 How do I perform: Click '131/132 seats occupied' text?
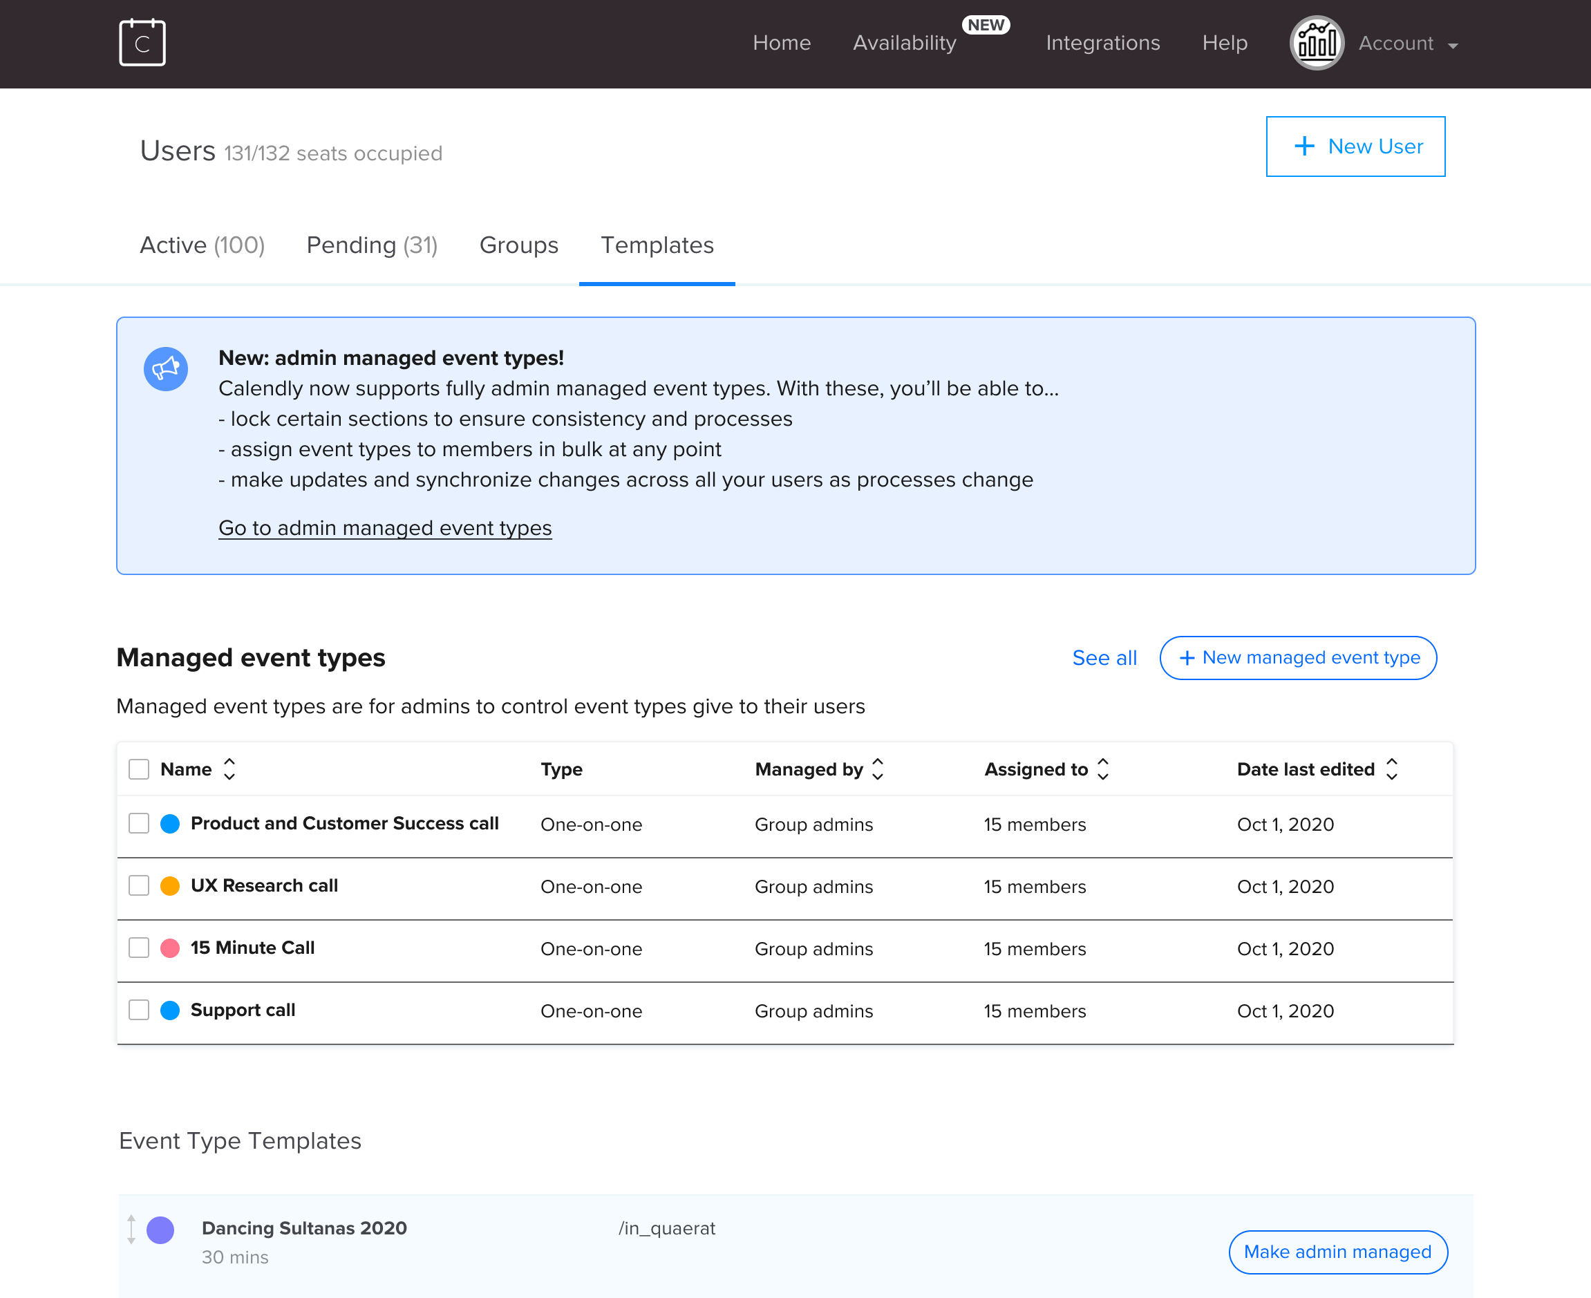pyautogui.click(x=333, y=153)
